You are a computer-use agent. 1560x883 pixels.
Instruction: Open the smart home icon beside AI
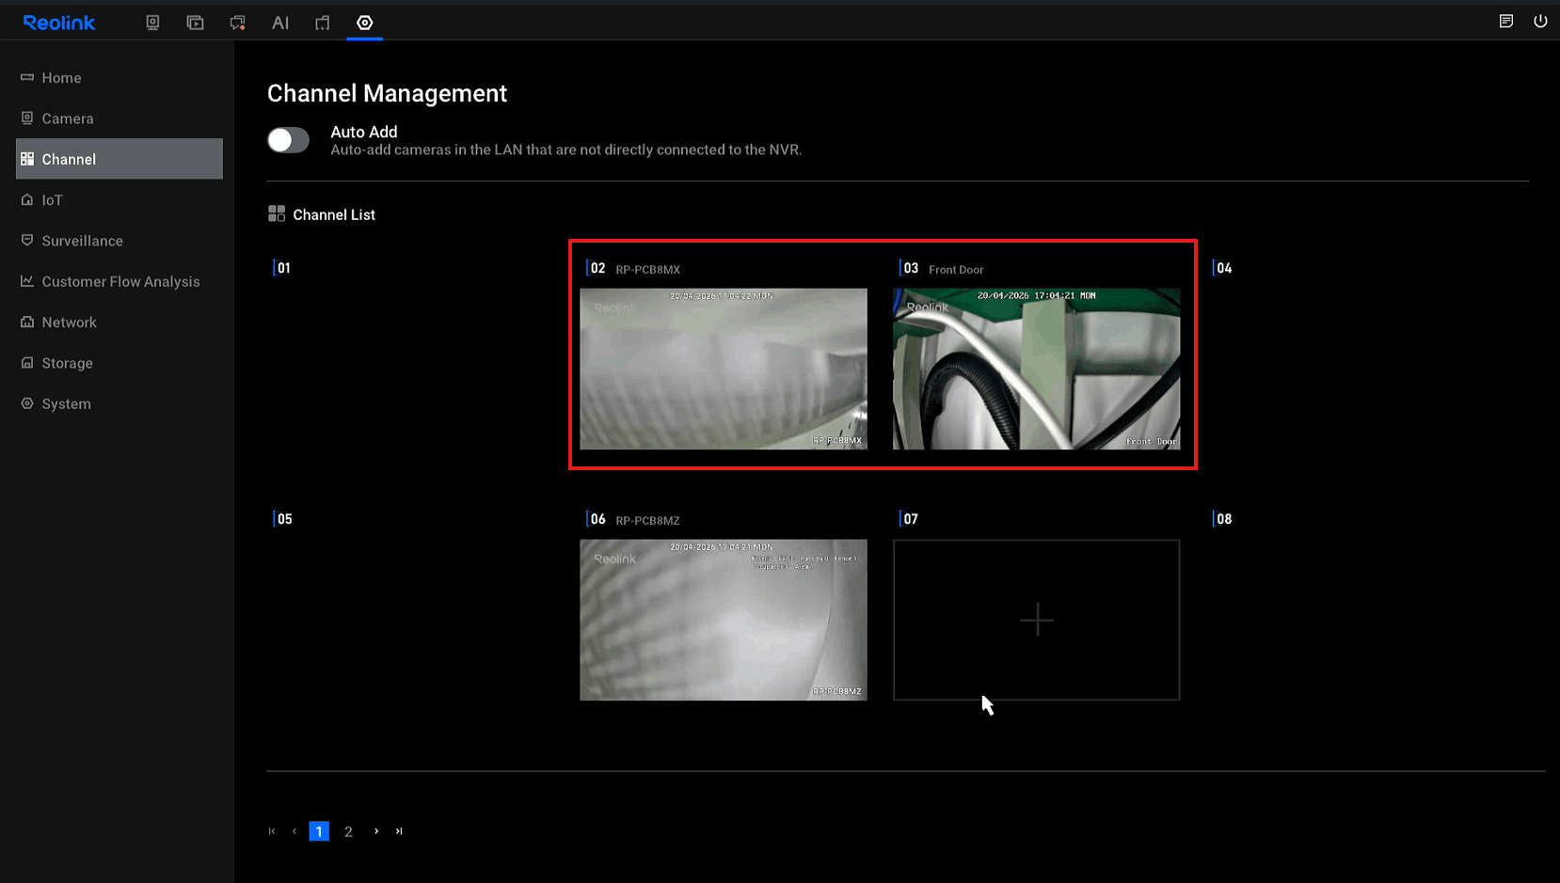point(323,23)
